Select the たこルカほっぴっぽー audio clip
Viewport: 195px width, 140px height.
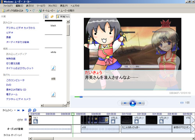(146, 129)
